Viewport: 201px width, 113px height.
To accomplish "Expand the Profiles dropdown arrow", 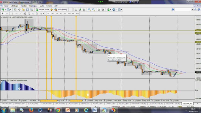I will coord(11,10).
